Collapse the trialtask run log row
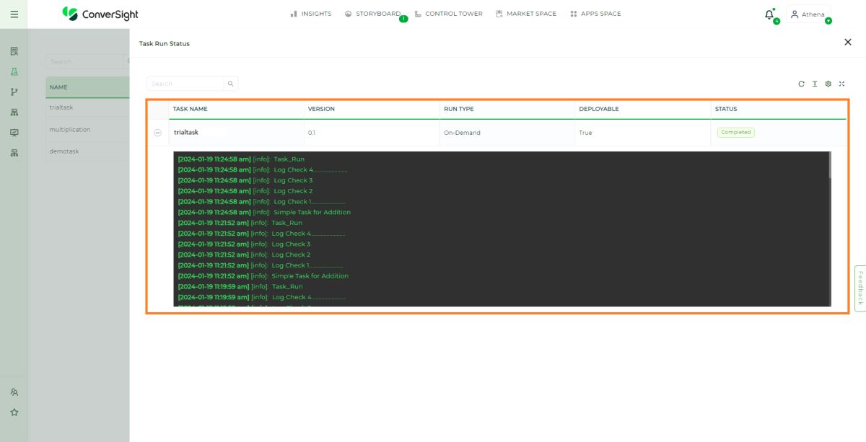 click(157, 133)
